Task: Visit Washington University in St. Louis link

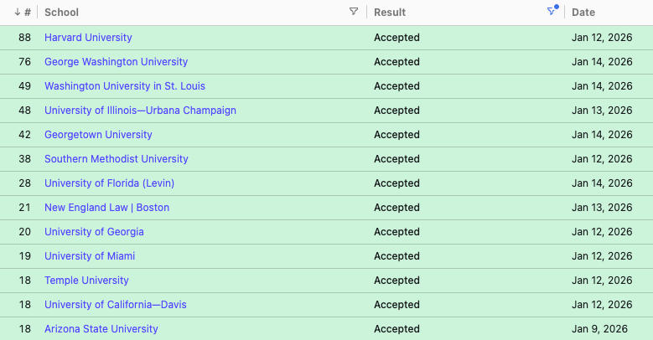Action: (125, 86)
